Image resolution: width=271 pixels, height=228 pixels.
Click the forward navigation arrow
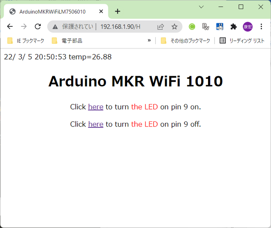tap(23, 26)
